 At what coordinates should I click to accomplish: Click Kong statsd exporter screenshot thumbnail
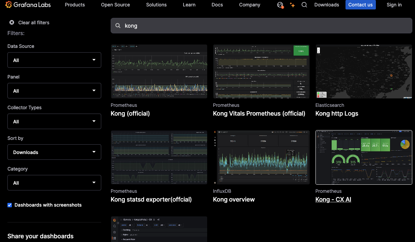pos(159,157)
